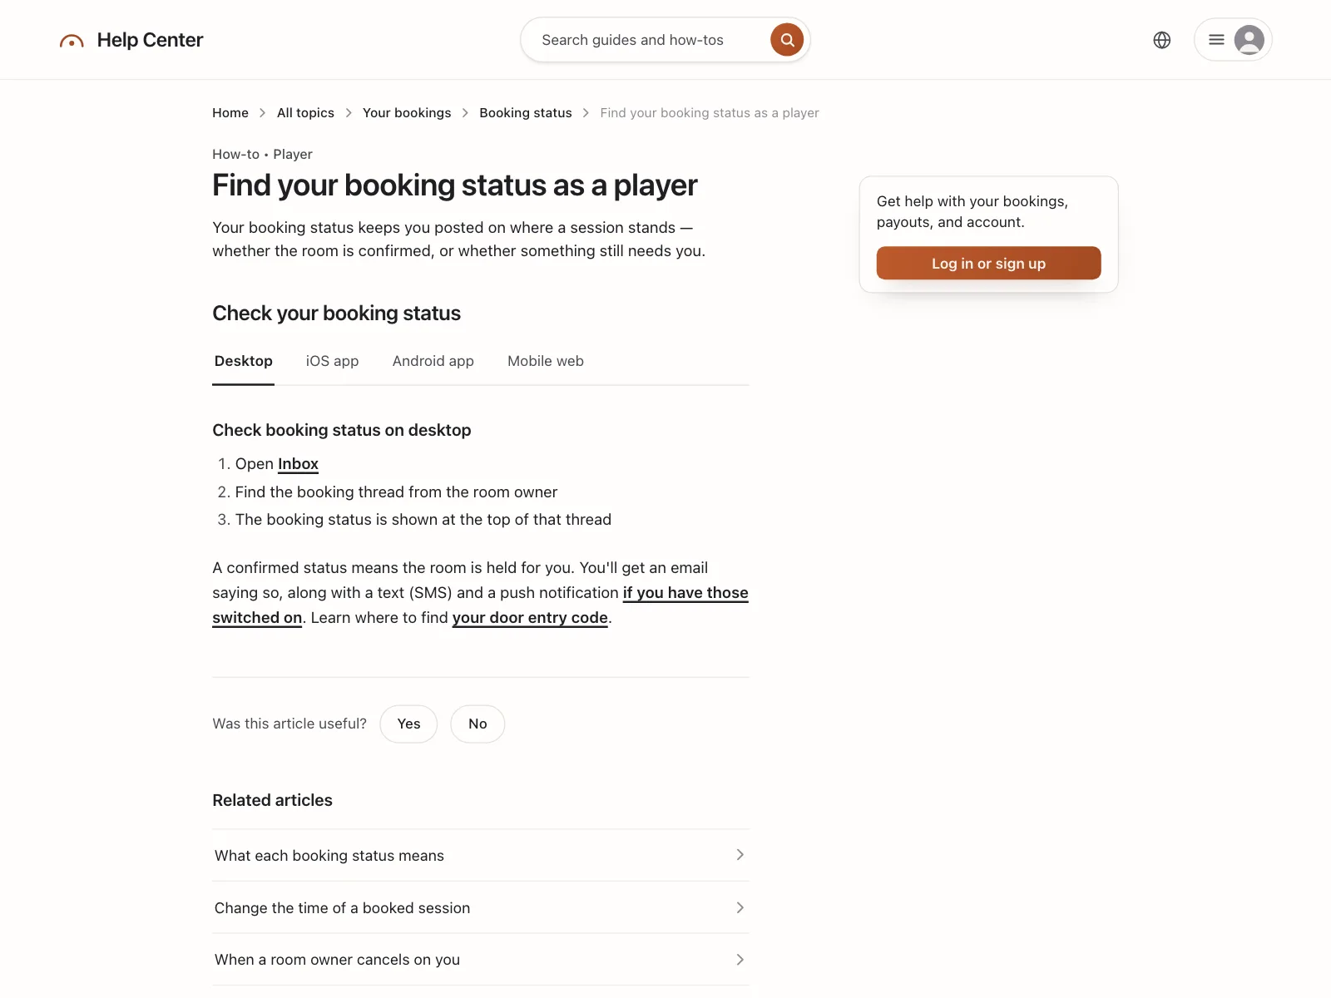Image resolution: width=1331 pixels, height=998 pixels.
Task: Open Your bookings breadcrumb
Action: click(x=407, y=113)
